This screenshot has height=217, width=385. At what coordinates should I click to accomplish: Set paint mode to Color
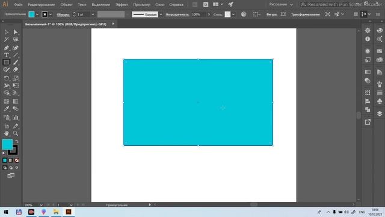click(x=5, y=160)
